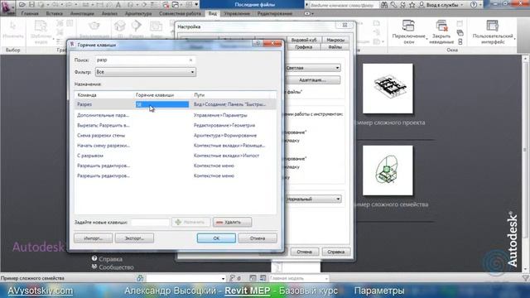Screen dimensions: 530x298
Task: Click the Экспорт... button
Action: 134,238
